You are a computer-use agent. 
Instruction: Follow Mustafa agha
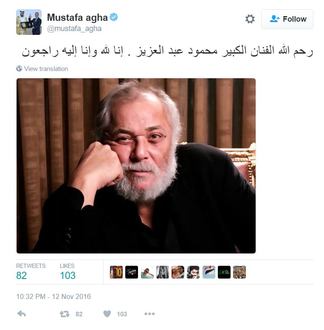pos(287,19)
